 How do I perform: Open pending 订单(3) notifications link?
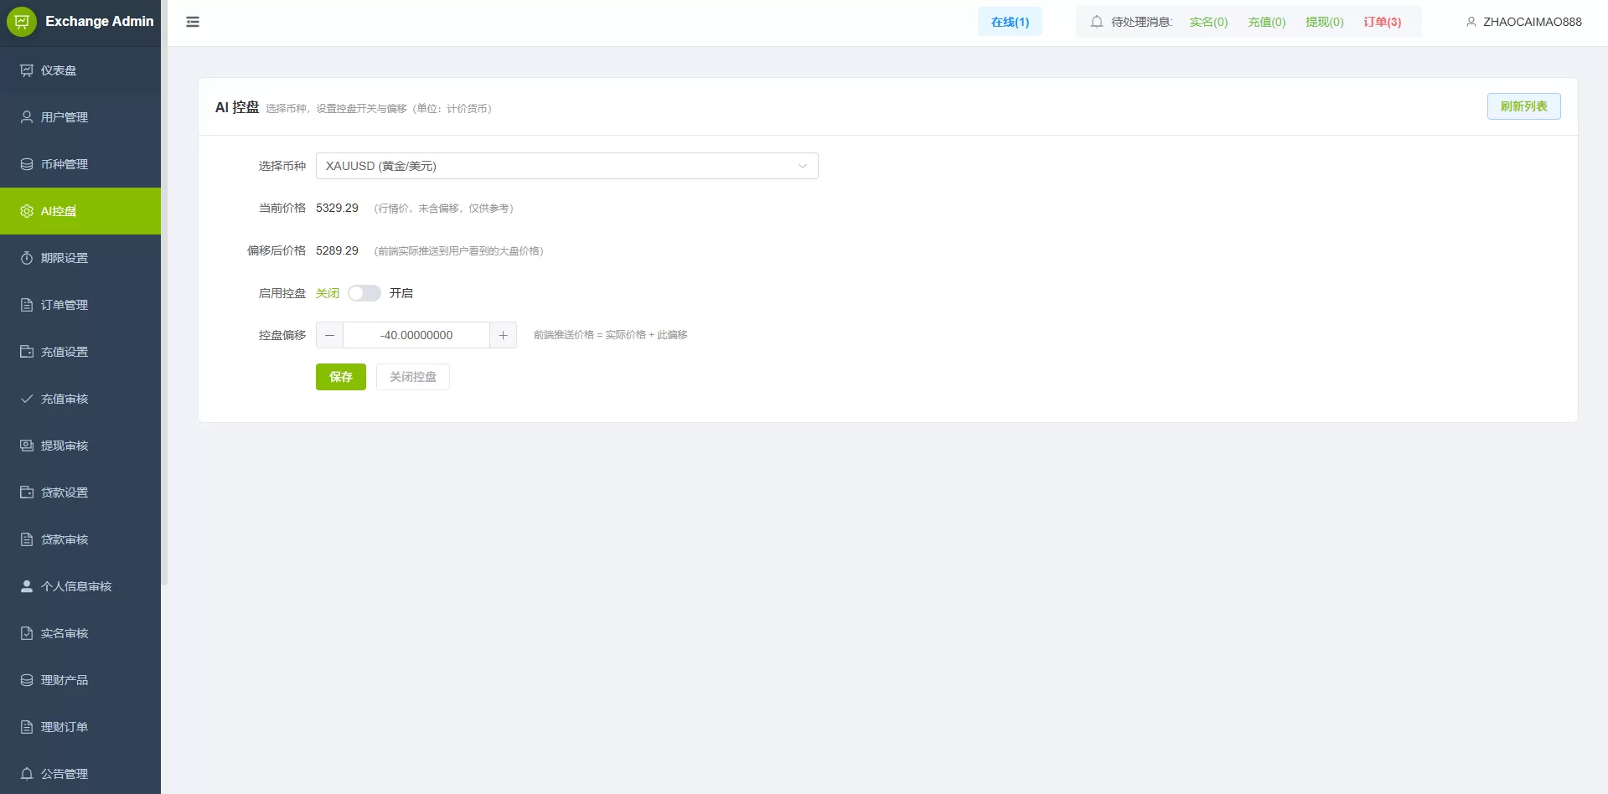coord(1382,22)
